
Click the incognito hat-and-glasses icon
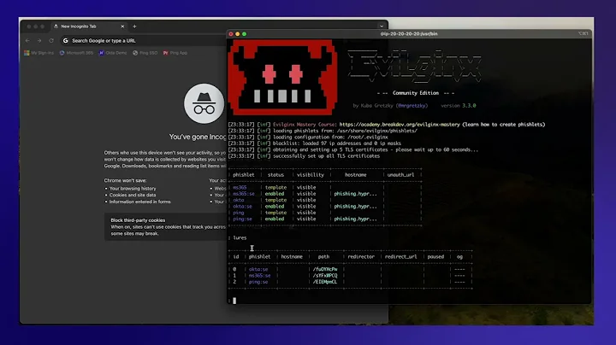click(x=204, y=103)
